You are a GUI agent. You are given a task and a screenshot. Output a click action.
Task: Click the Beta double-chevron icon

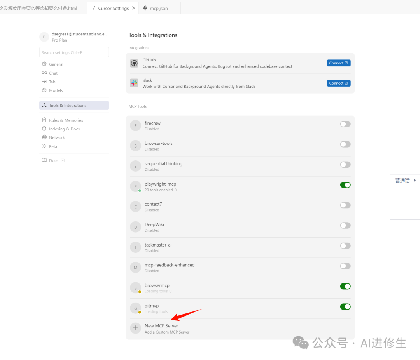(x=44, y=146)
